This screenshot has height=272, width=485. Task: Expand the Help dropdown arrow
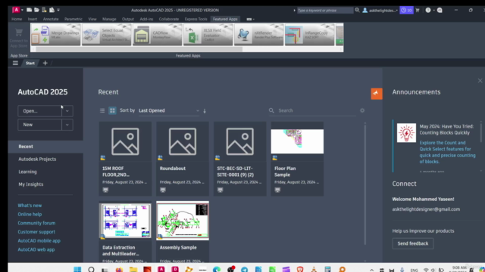pos(433,10)
